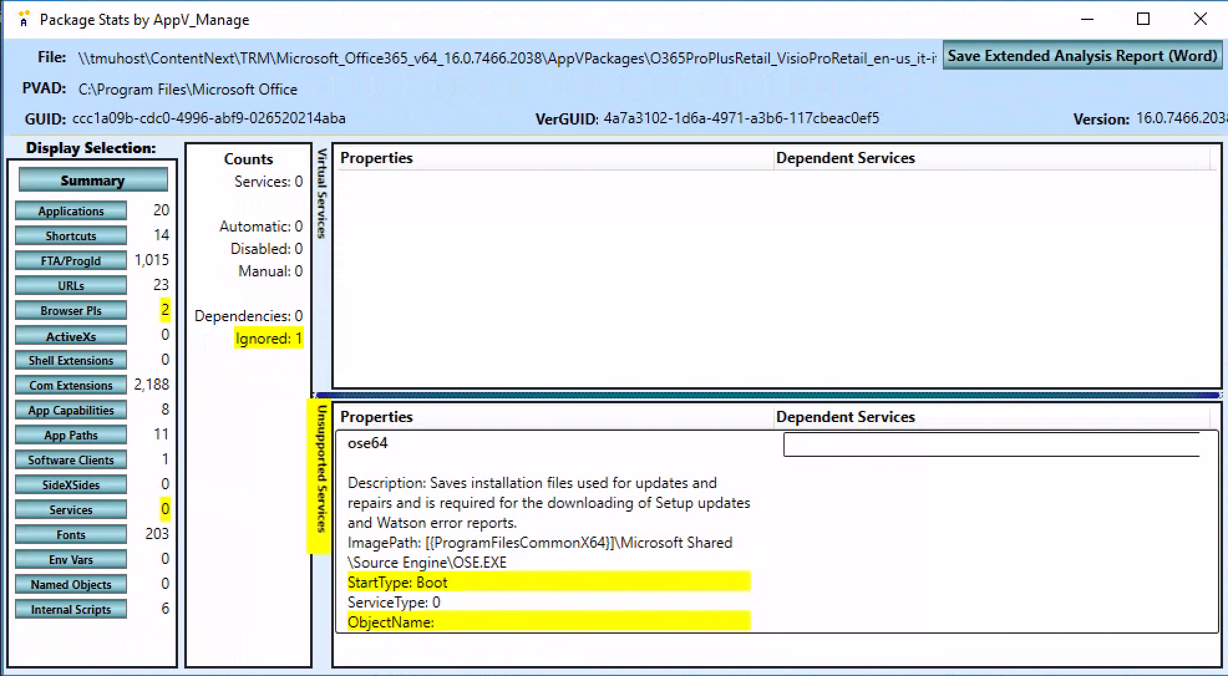This screenshot has width=1228, height=676.
Task: Click the ServiceType: 0 line
Action: point(394,602)
